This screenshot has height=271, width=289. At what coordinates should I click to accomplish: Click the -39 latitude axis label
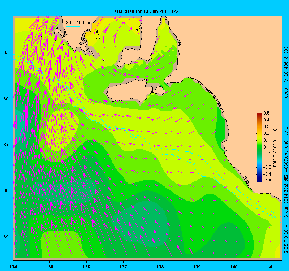pyautogui.click(x=5, y=237)
